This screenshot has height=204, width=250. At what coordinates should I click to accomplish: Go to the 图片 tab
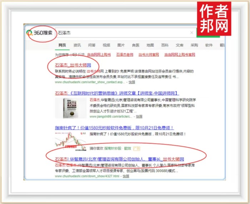[121, 45]
